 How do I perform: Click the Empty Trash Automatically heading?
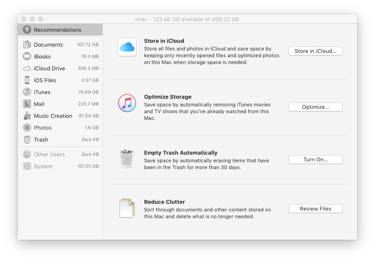[181, 153]
